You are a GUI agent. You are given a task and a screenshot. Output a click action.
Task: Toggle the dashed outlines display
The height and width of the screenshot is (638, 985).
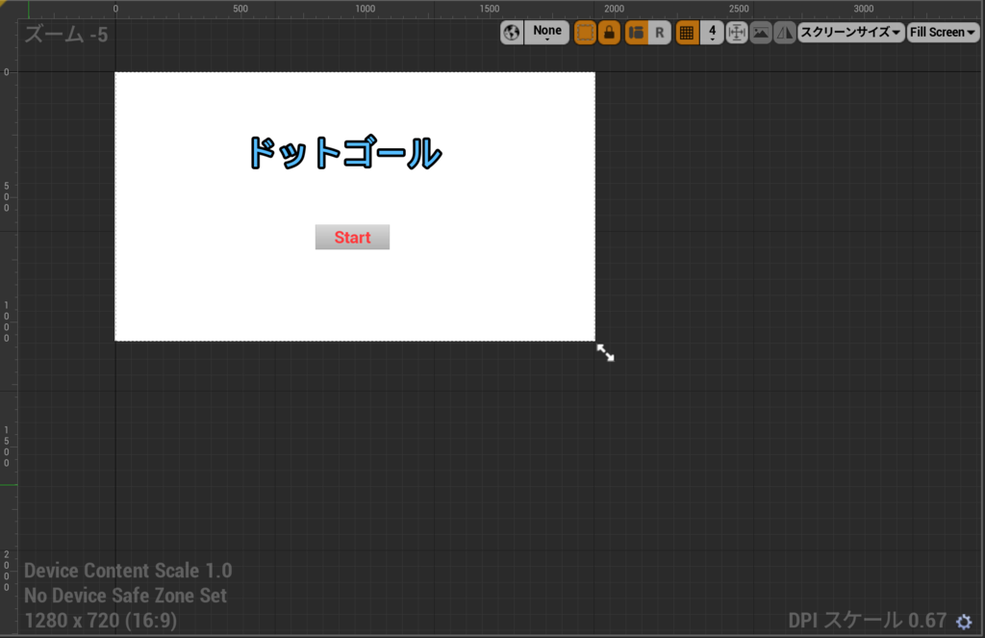pyautogui.click(x=585, y=32)
